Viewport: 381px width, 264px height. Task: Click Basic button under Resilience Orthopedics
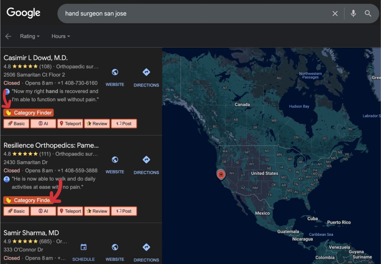pos(16,211)
